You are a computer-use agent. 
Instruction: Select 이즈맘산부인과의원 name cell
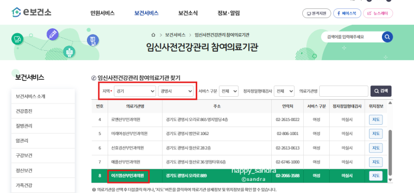click(135, 175)
